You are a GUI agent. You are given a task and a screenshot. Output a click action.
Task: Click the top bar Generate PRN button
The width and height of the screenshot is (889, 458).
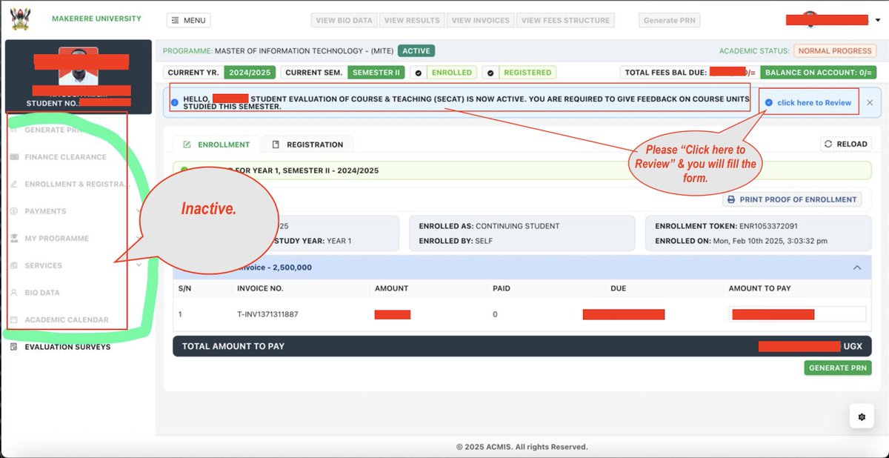pyautogui.click(x=670, y=21)
